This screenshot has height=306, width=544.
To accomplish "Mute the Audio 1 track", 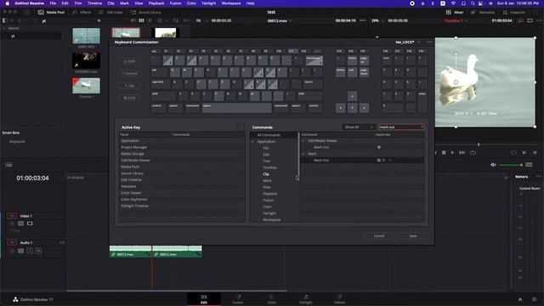I will 38,251.
